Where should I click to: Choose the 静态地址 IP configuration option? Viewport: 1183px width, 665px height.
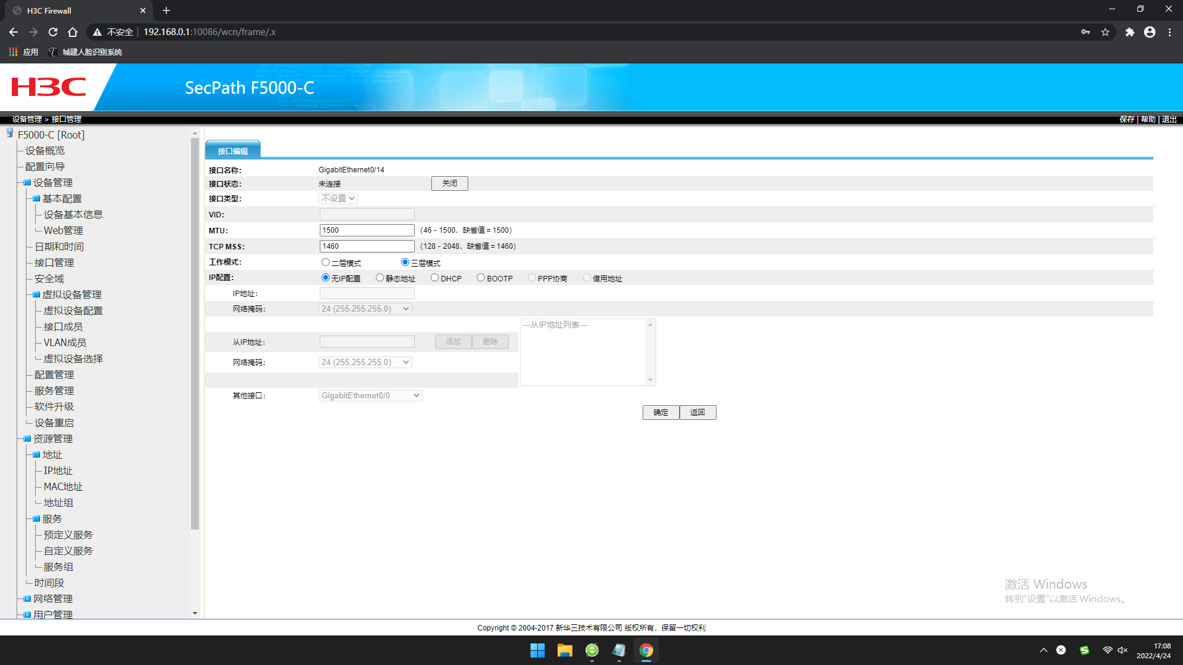tap(380, 278)
